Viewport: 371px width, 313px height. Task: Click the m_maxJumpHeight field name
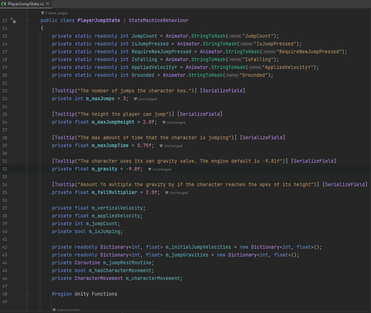(x=113, y=122)
